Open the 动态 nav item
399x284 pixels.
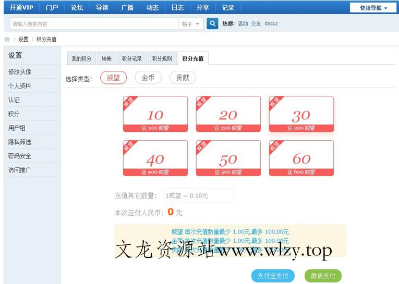pos(152,7)
